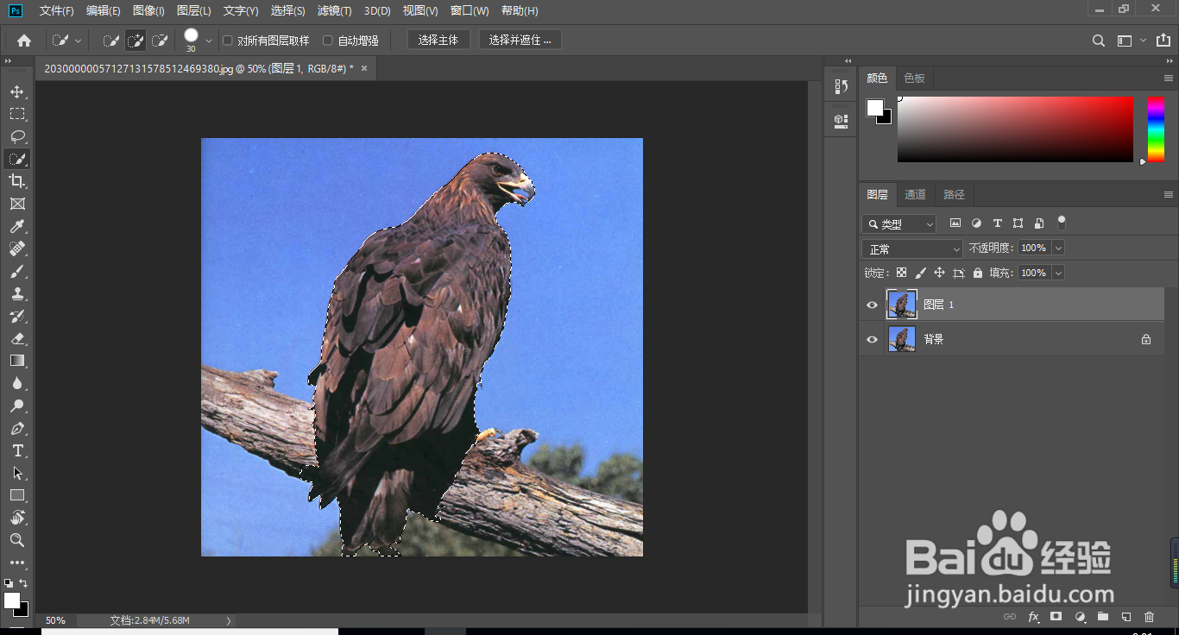The height and width of the screenshot is (635, 1179).
Task: Choose New Selection mode icon
Action: point(111,41)
